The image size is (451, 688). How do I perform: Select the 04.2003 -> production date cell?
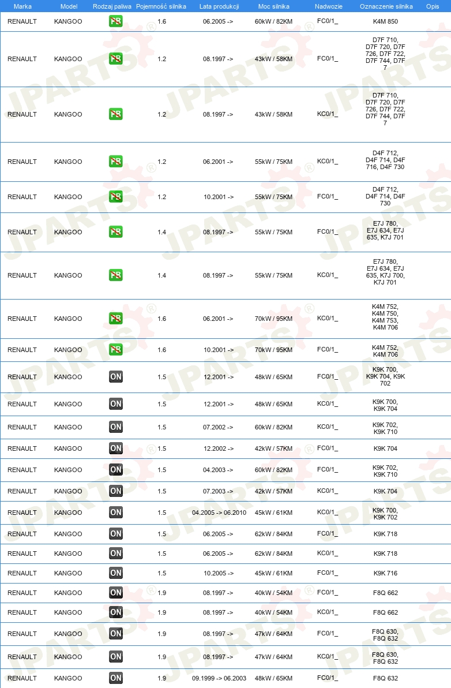(x=218, y=470)
